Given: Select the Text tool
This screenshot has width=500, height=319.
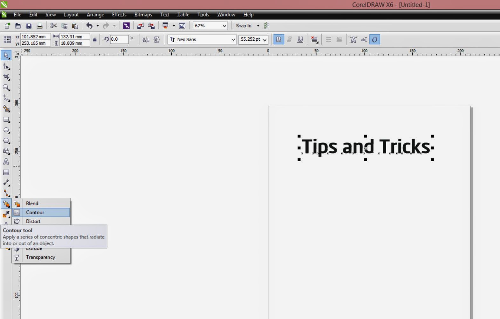Looking at the screenshot, I should coord(6,162).
